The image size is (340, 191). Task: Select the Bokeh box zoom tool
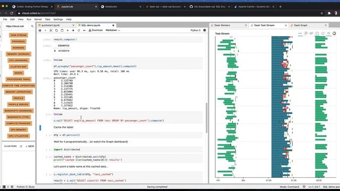(x=306, y=33)
